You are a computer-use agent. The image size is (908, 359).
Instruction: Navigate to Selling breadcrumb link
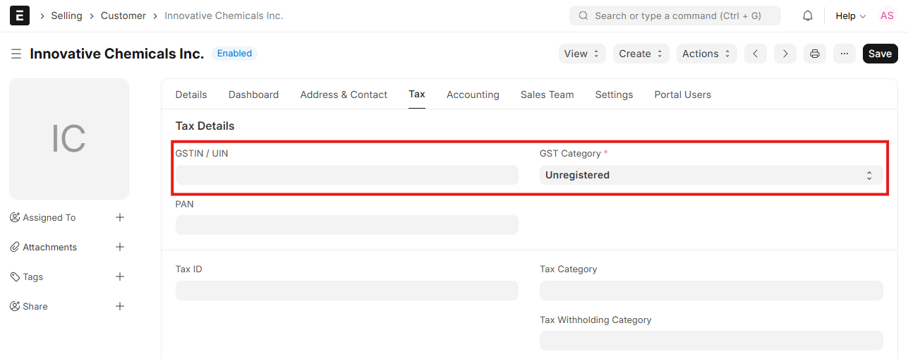66,16
